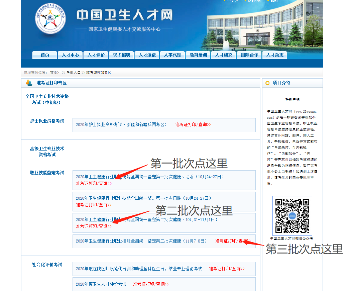Click the 准考证打印专区 people icon
The image size is (353, 291).
pos(29,83)
